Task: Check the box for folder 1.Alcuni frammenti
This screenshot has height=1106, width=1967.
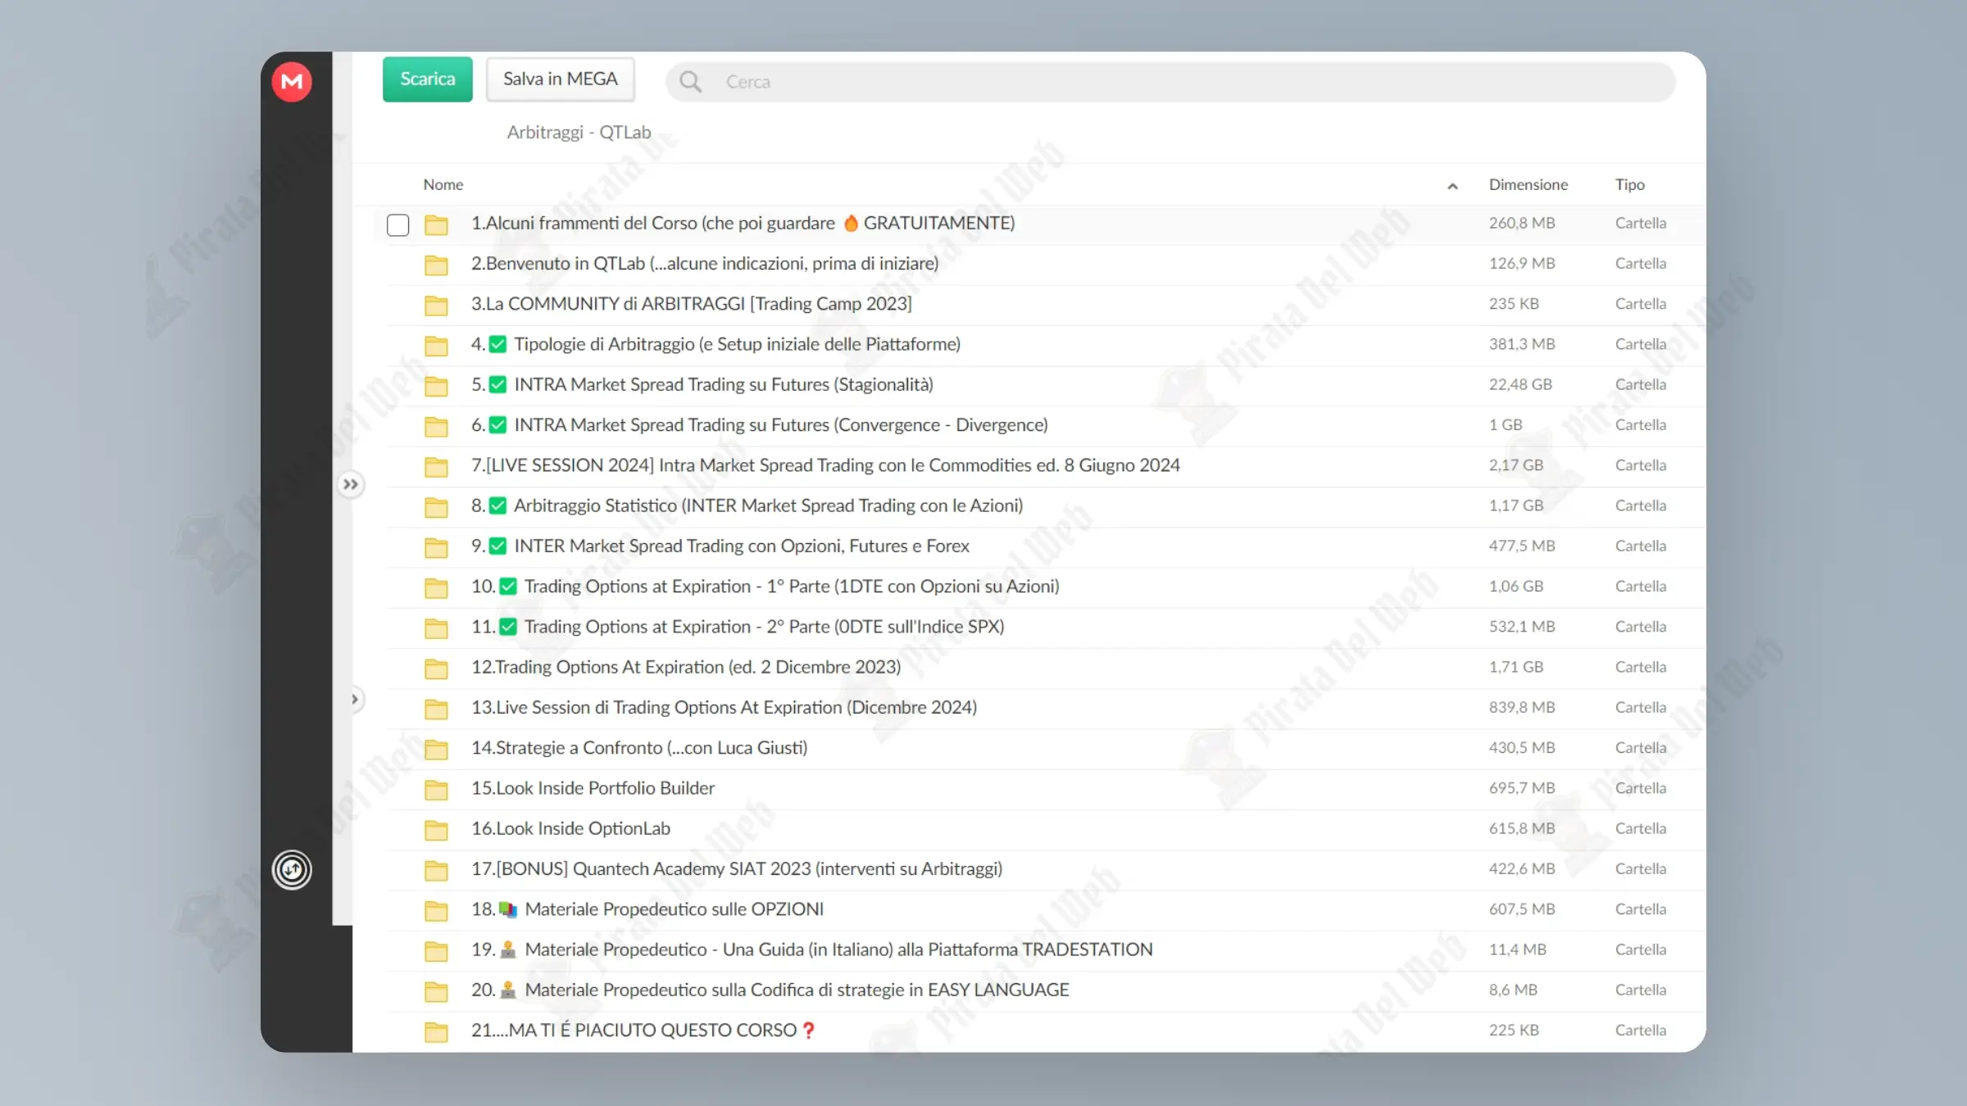Action: (x=397, y=224)
